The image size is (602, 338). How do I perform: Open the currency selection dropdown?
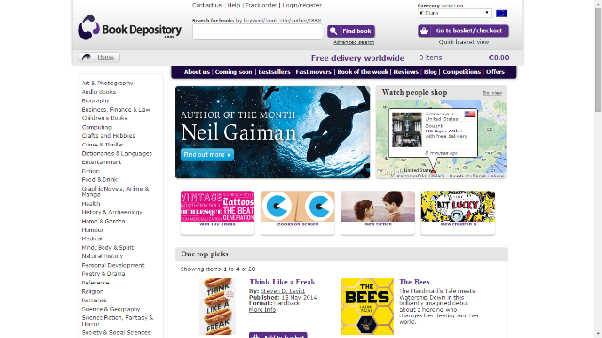(x=454, y=13)
